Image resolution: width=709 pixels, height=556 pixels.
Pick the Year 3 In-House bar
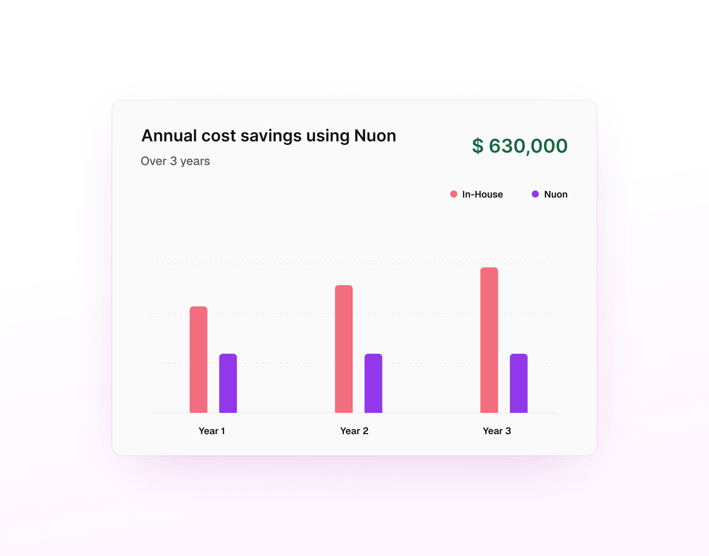[x=489, y=340]
